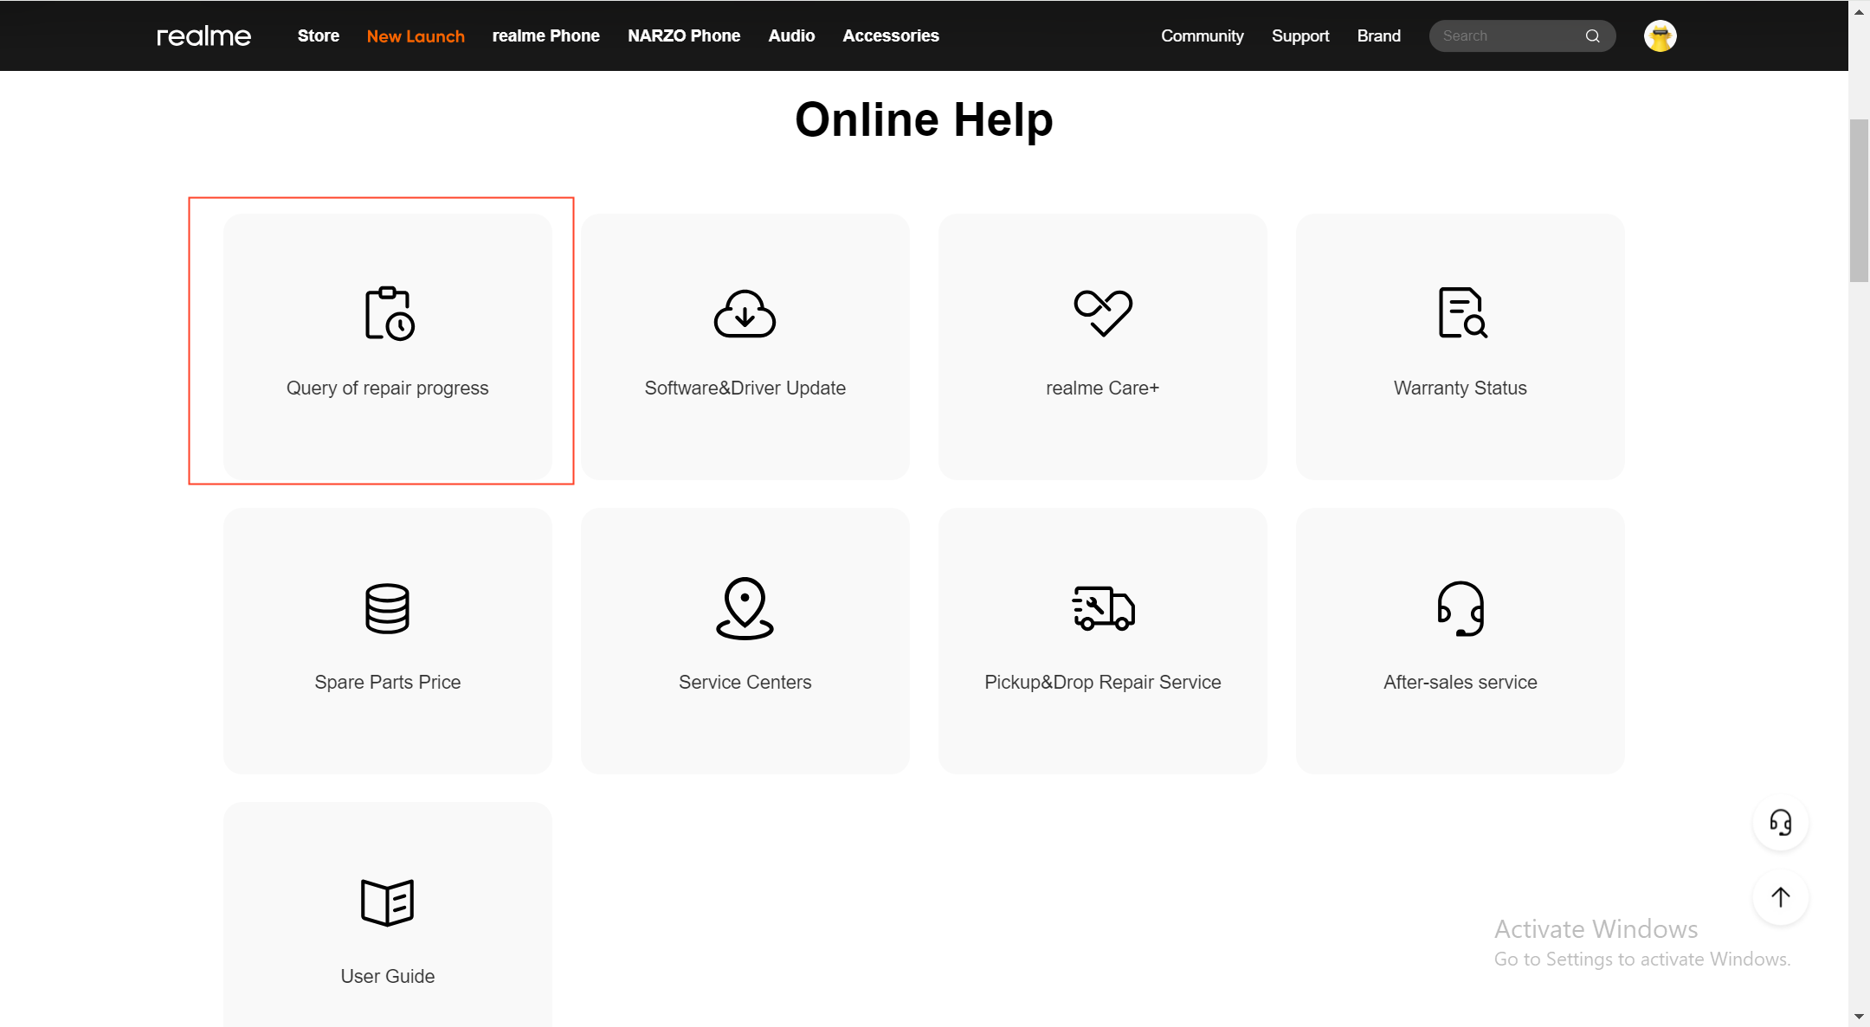Screen dimensions: 1870x1027
Task: Open the user profile avatar
Action: point(1660,36)
